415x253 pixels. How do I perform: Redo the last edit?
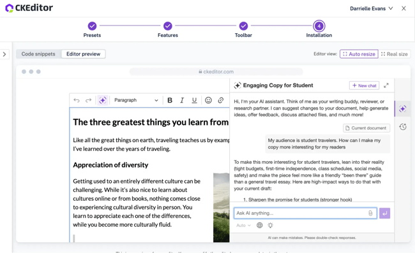[x=88, y=100]
